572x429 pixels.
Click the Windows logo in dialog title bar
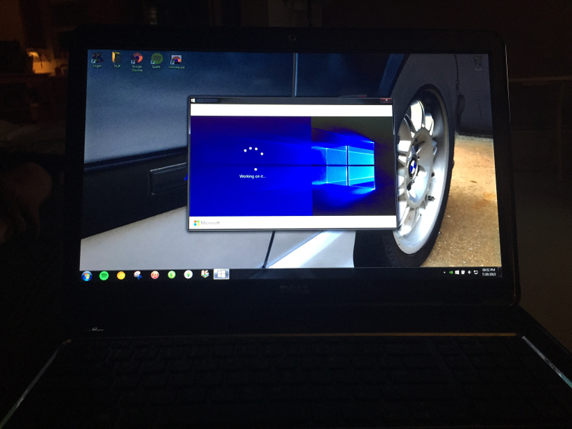point(193,100)
